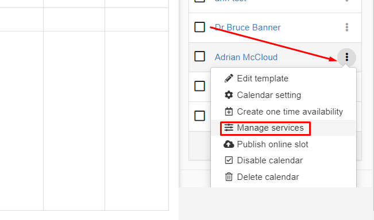Click the gear icon beside Calendar setting
The height and width of the screenshot is (220, 374).
[x=229, y=95]
